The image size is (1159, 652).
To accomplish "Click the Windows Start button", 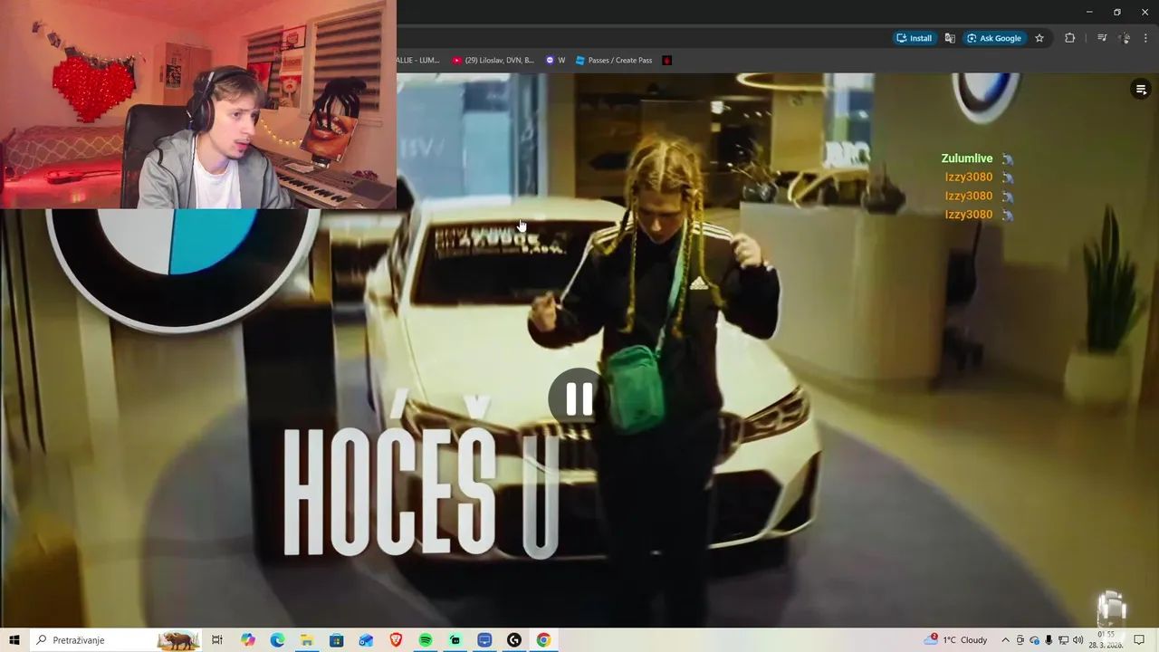I will 14,640.
